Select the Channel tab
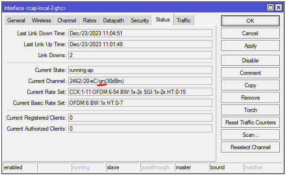The image size is (286, 175). pos(67,21)
